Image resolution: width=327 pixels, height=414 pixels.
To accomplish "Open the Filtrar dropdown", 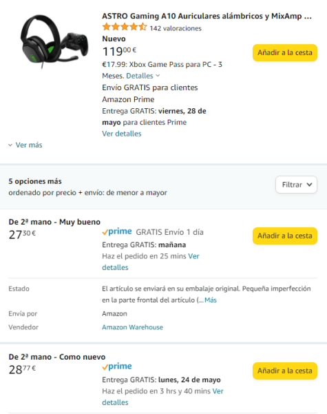I will tap(296, 185).
